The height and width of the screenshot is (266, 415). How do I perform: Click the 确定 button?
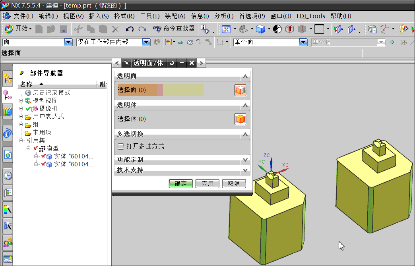(x=180, y=183)
